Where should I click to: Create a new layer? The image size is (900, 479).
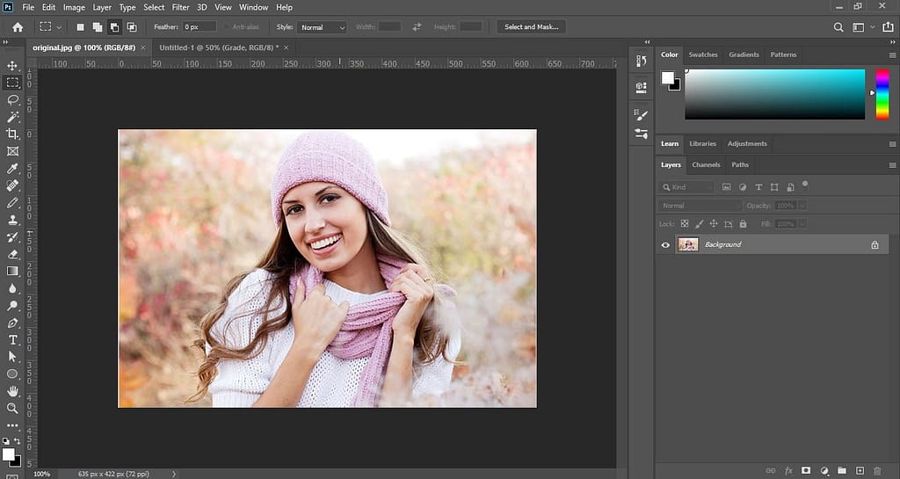pyautogui.click(x=860, y=470)
